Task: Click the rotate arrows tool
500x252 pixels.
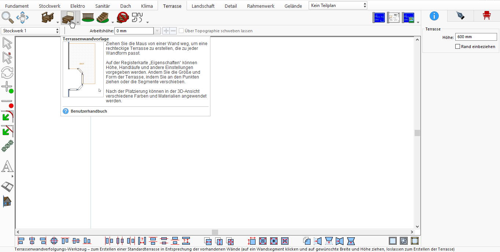Action: pyautogui.click(x=7, y=72)
